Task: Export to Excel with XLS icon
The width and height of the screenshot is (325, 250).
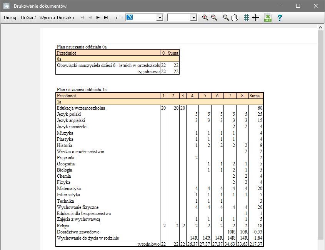Action: click(x=268, y=18)
